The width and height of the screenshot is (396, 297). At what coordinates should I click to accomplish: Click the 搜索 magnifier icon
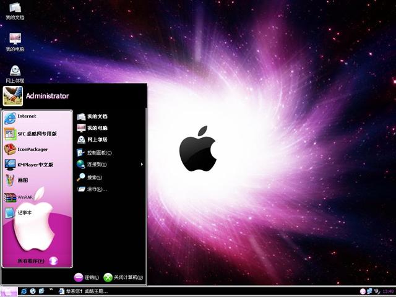(x=81, y=178)
